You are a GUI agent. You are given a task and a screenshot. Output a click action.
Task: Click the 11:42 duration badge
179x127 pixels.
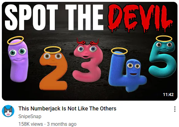pyautogui.click(x=168, y=94)
